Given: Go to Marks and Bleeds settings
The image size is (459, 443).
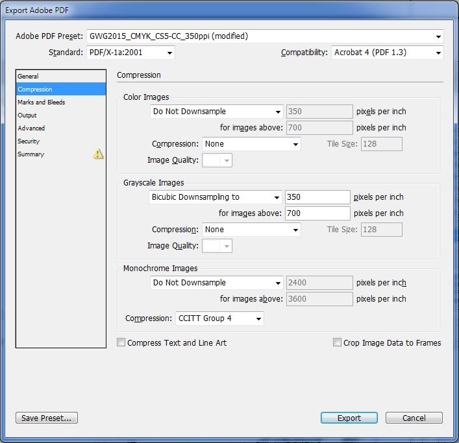Looking at the screenshot, I should tap(61, 102).
